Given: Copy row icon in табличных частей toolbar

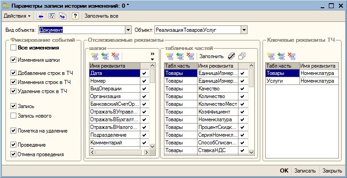Looking at the screenshot, I should point(180,56).
